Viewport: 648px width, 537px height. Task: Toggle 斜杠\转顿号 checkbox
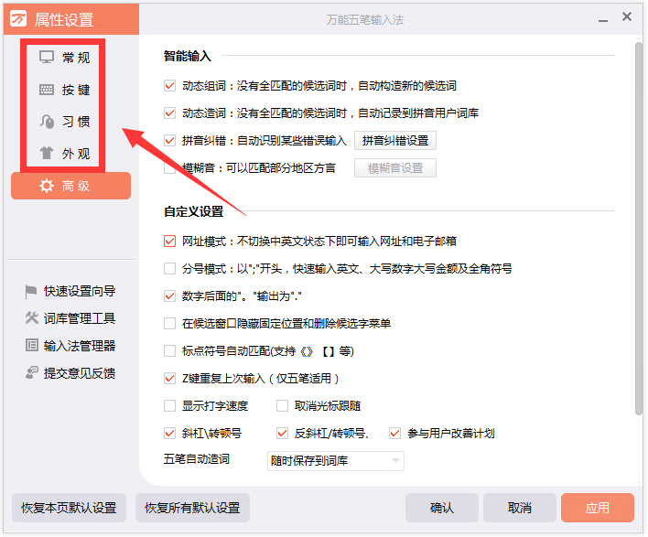pos(169,433)
